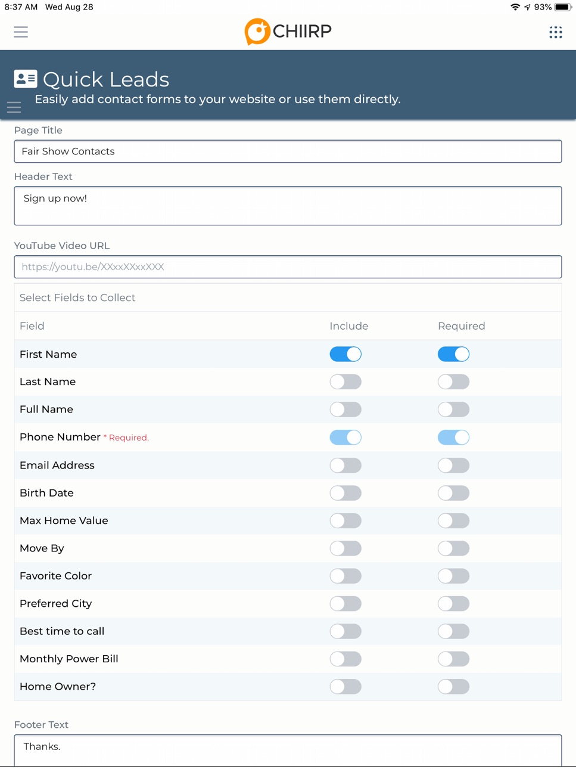Click the Monthly Power Bill label

(x=69, y=659)
